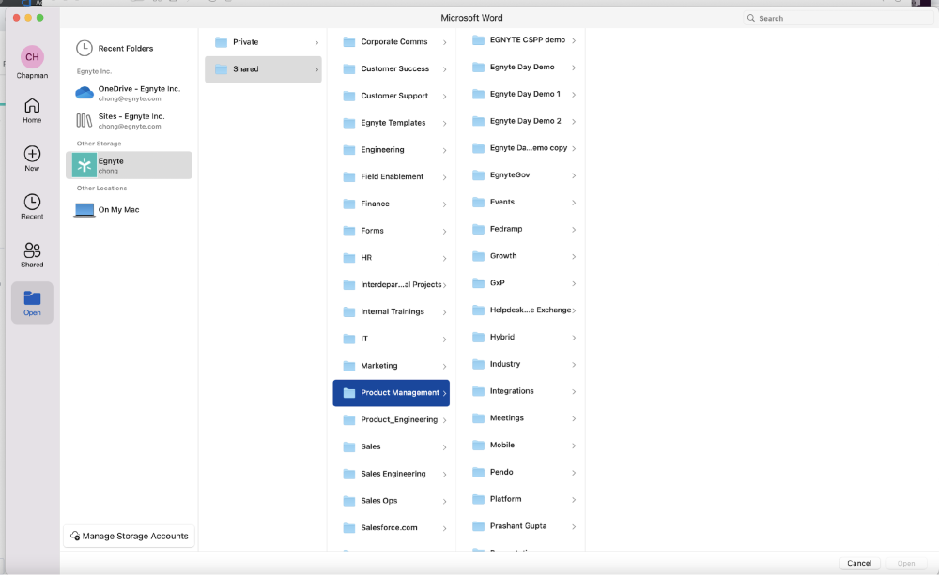Viewport: 939px width, 575px height.
Task: Select Salesforce.com folder name
Action: 390,528
